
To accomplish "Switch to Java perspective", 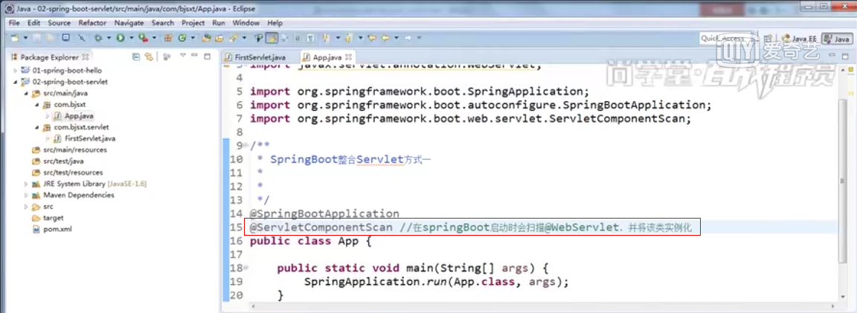I will coord(838,39).
